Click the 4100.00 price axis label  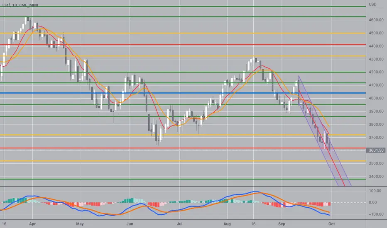click(x=376, y=85)
